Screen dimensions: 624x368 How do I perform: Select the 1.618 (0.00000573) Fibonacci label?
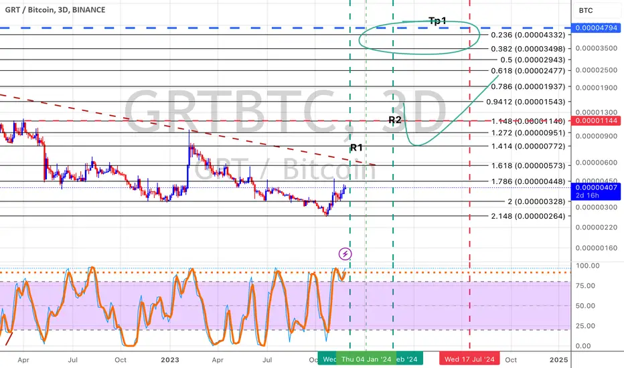click(x=528, y=165)
